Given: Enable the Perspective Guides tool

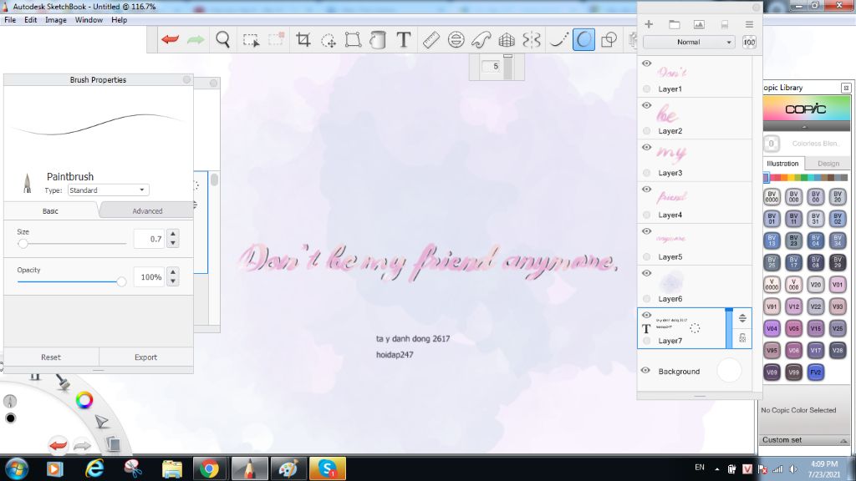Looking at the screenshot, I should point(507,40).
